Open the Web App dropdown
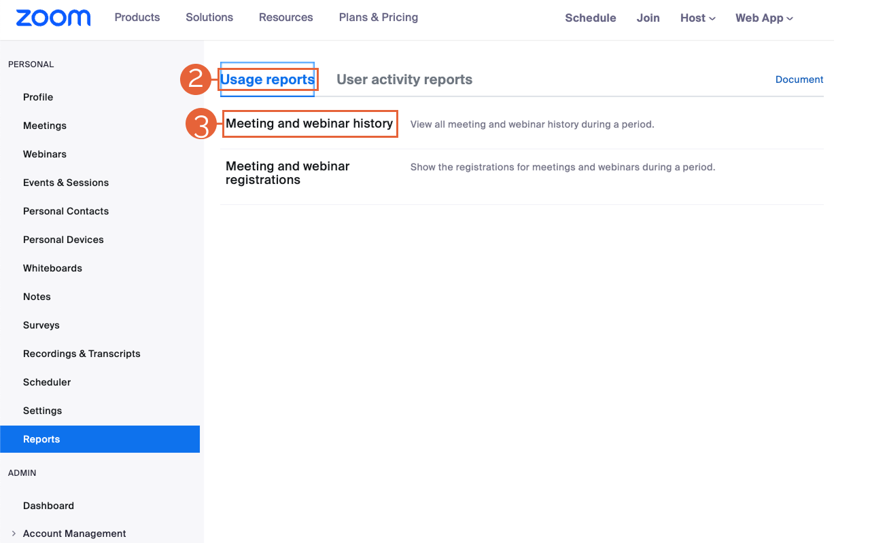 [764, 18]
